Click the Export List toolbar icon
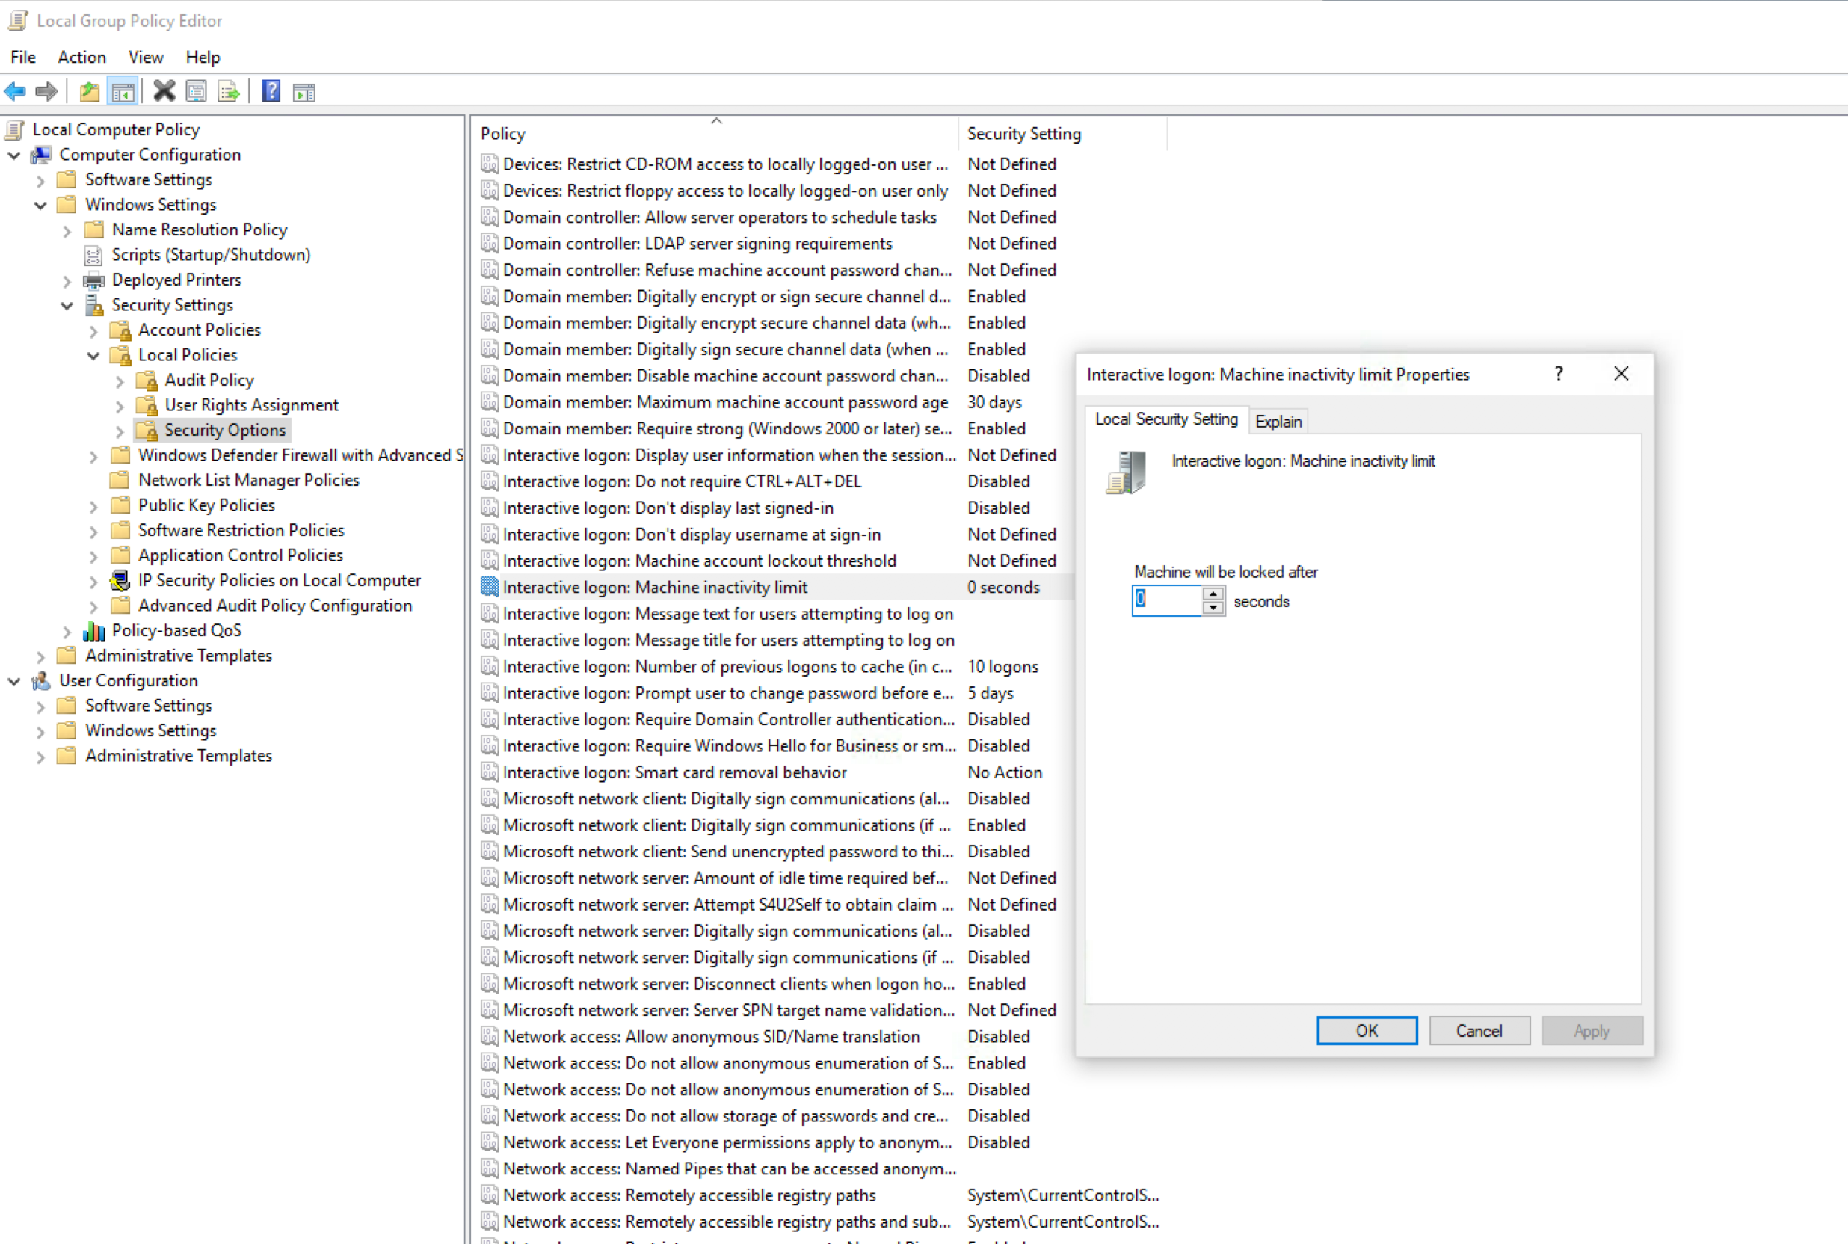Viewport: 1848px width, 1244px height. point(229,91)
